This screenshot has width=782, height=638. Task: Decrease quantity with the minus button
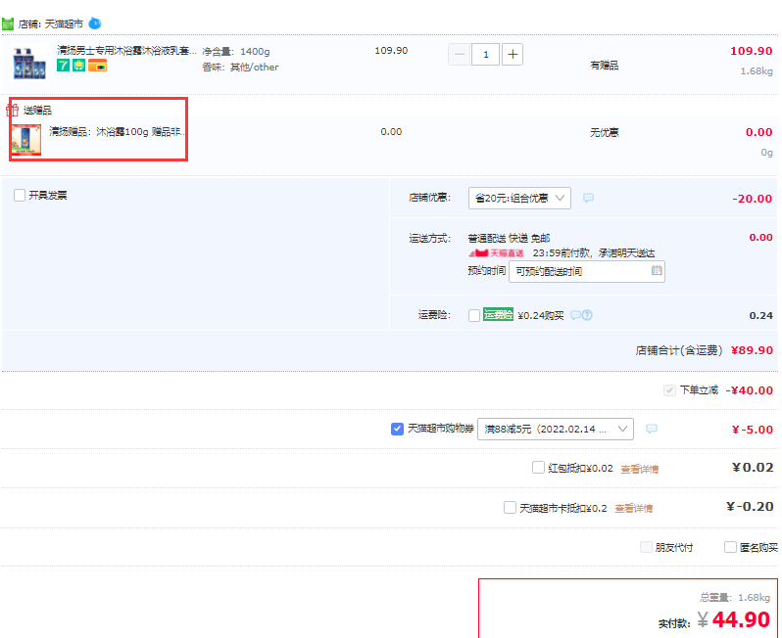[459, 54]
